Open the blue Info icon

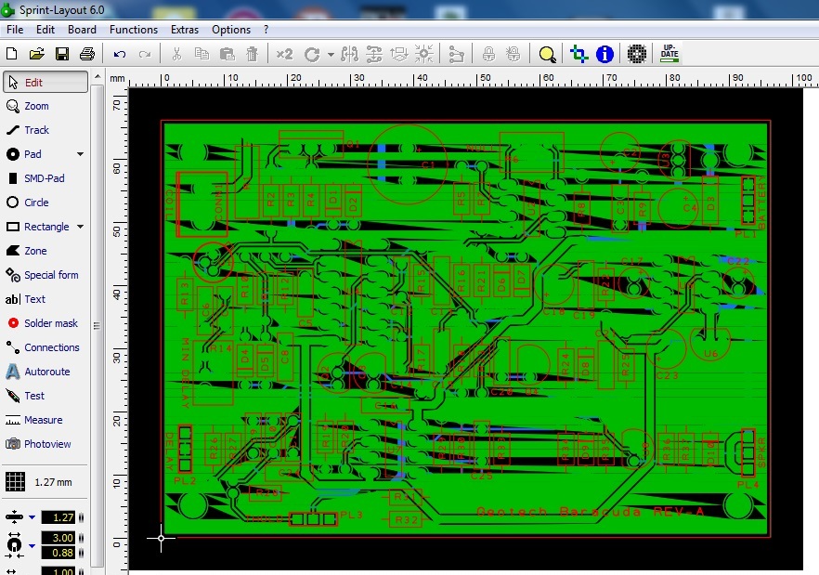coord(605,54)
